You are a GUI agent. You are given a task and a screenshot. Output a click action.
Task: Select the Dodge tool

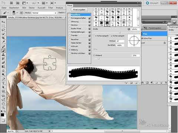(3, 75)
